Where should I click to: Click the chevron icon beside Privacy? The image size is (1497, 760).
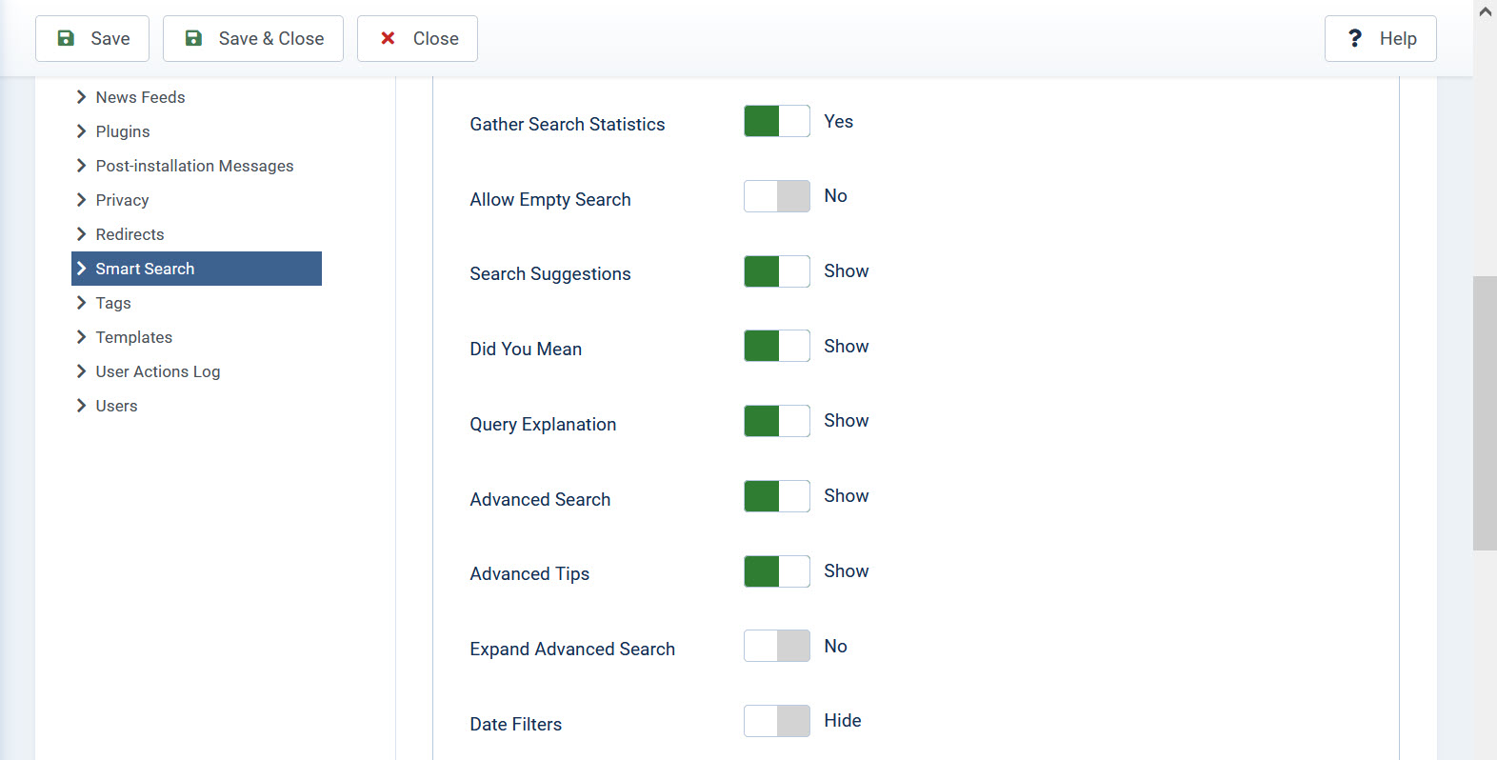coord(81,200)
